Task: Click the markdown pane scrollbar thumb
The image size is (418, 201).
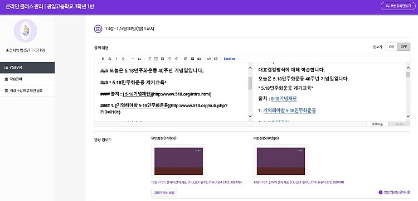Action: (250, 83)
